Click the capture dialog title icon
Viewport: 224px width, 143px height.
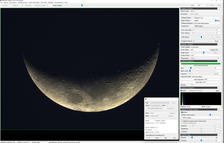pyautogui.click(x=146, y=99)
